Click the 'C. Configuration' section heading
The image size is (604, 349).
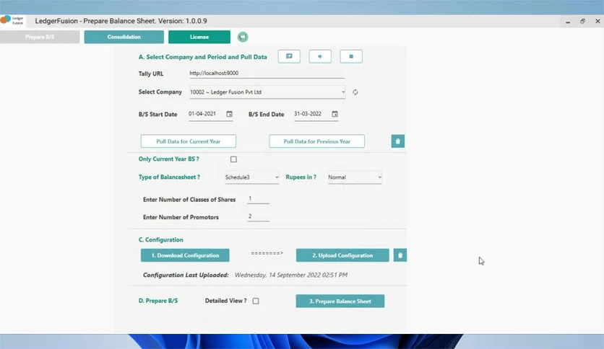160,239
